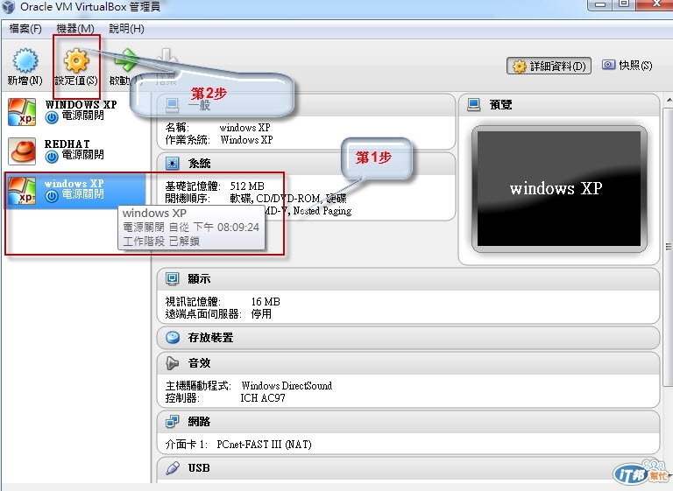Click the 詳細資料(D) button
This screenshot has height=491, width=673.
click(549, 66)
